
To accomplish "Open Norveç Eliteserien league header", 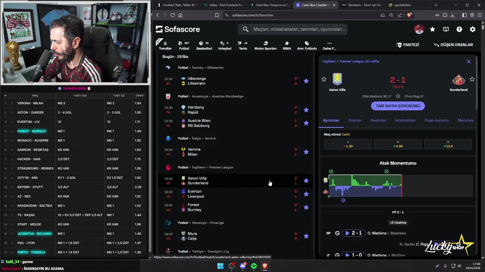I will [x=201, y=68].
